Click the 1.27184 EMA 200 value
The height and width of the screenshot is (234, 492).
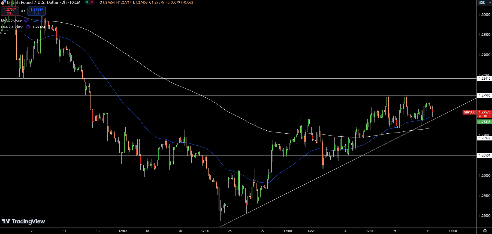(39, 27)
